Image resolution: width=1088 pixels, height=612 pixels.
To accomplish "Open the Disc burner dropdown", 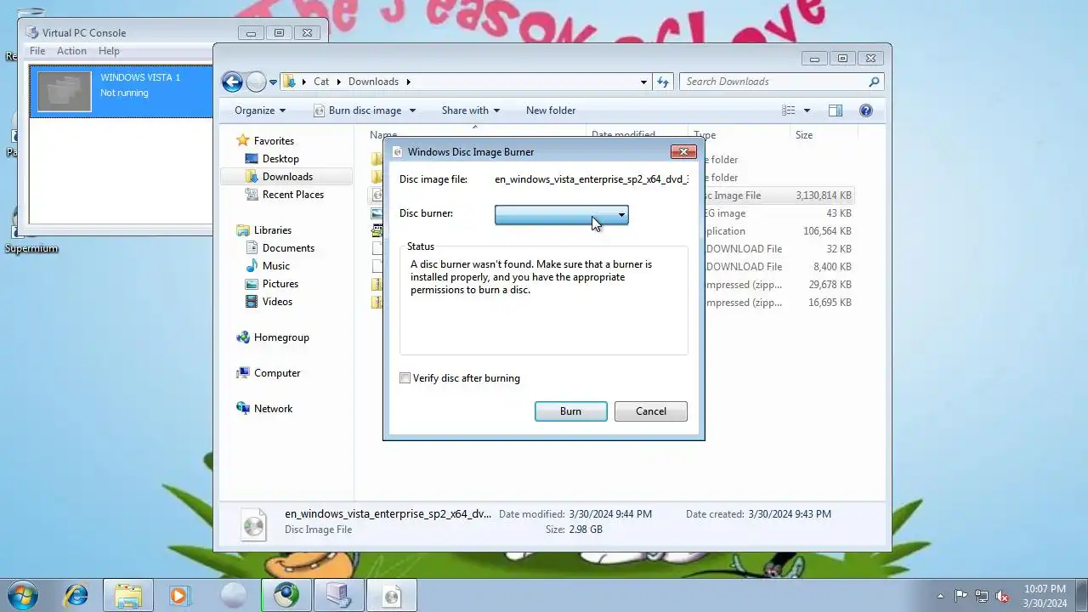I will click(561, 215).
